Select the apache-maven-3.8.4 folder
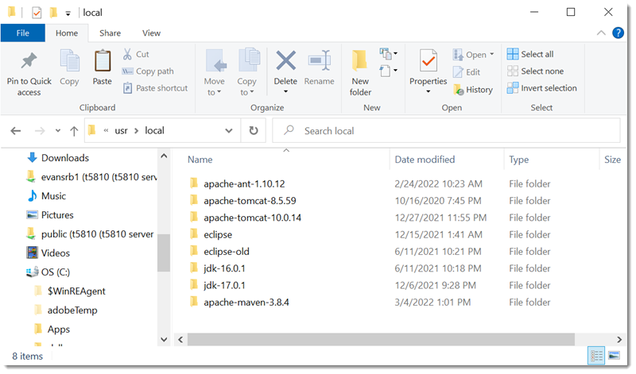 [x=239, y=303]
